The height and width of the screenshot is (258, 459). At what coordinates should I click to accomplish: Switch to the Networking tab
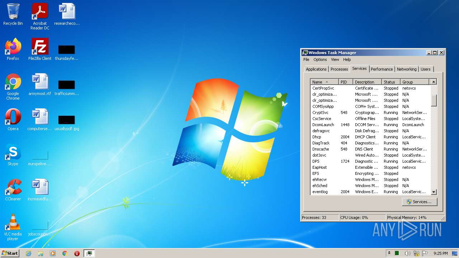click(407, 69)
